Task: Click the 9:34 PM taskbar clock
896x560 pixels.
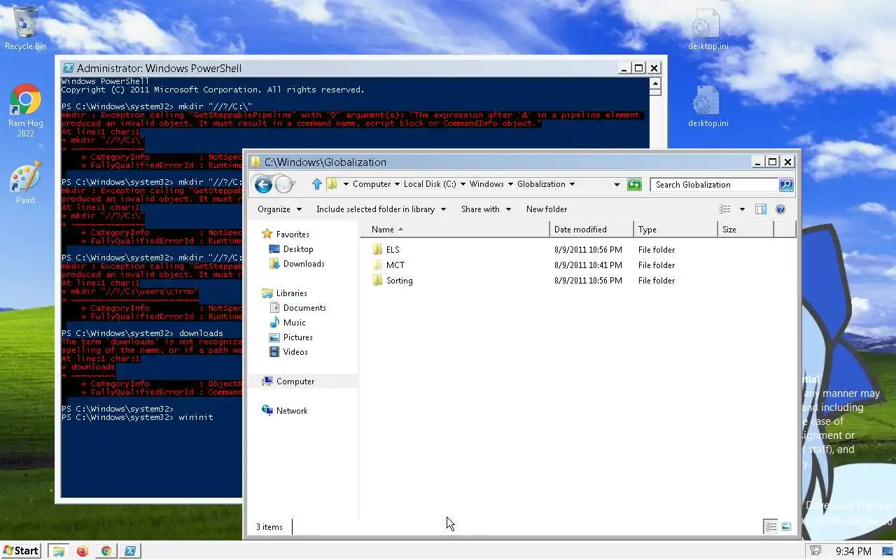Action: point(853,551)
